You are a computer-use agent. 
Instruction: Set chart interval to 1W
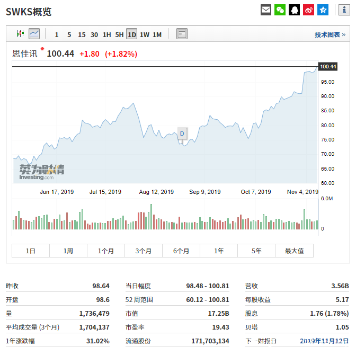pyautogui.click(x=145, y=35)
